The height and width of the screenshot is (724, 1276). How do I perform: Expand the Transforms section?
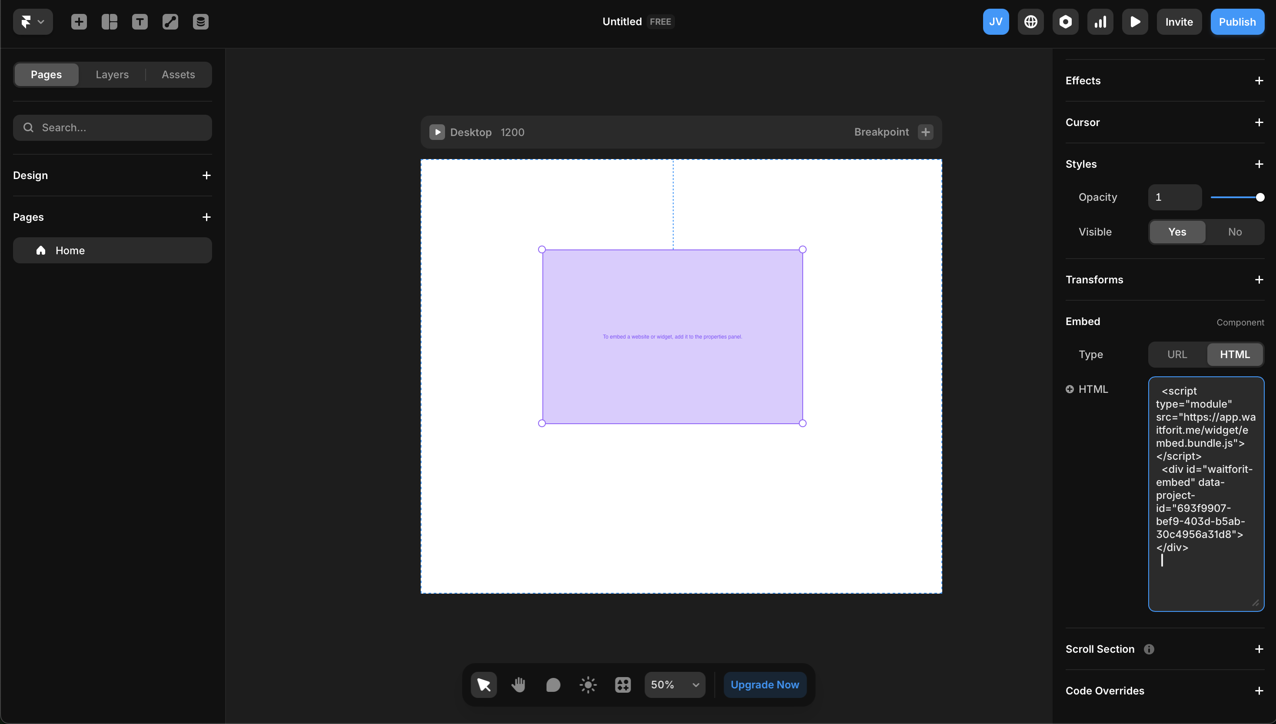coord(1259,279)
